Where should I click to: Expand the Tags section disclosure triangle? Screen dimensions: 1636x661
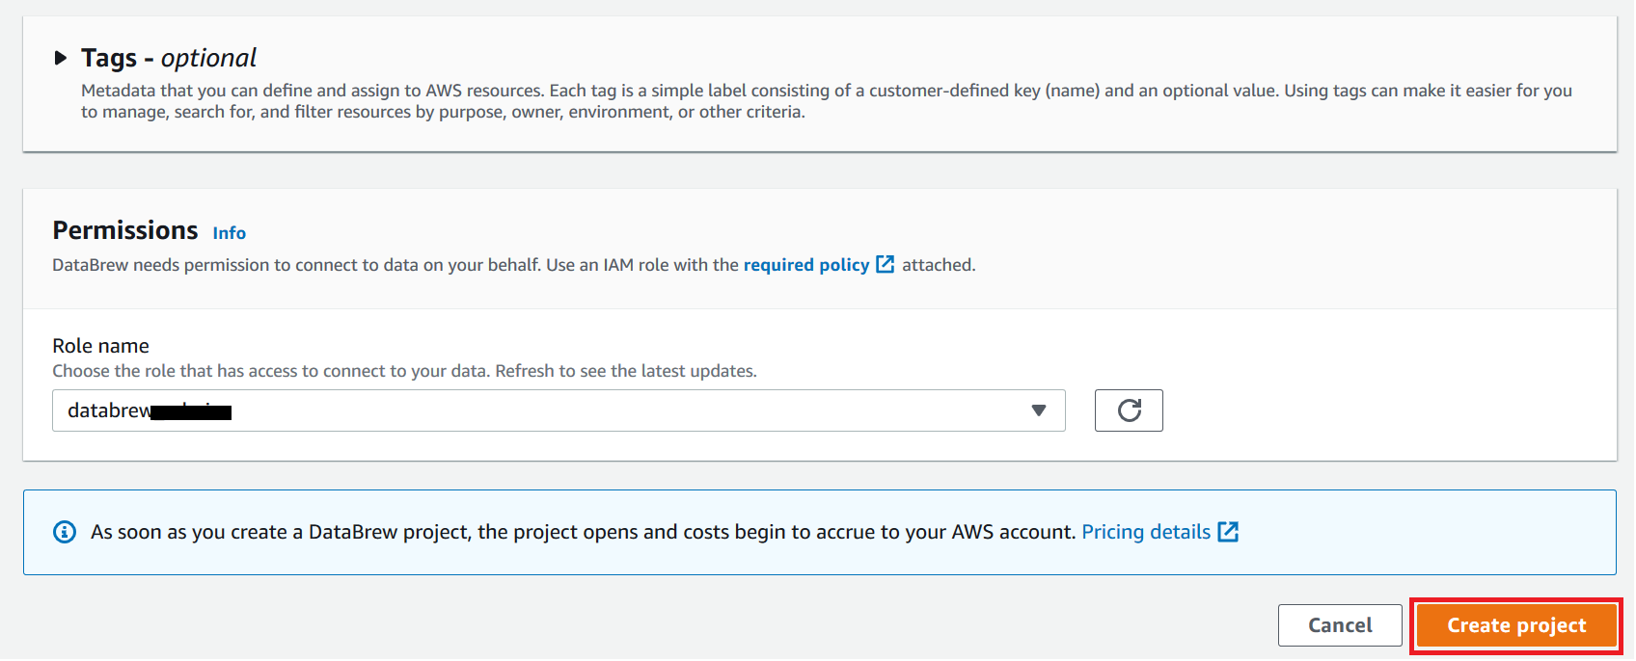pyautogui.click(x=61, y=58)
